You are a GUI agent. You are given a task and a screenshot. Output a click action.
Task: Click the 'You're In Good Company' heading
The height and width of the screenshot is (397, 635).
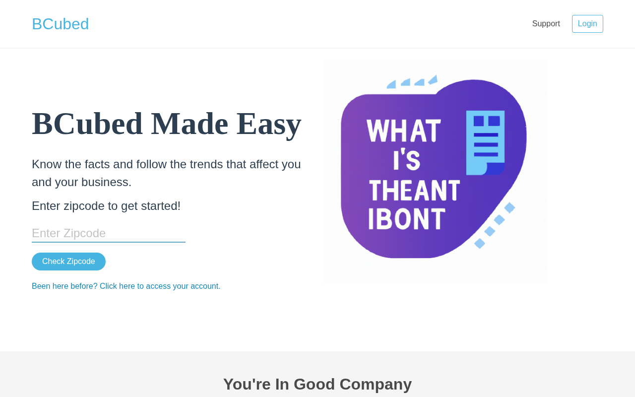point(317,384)
